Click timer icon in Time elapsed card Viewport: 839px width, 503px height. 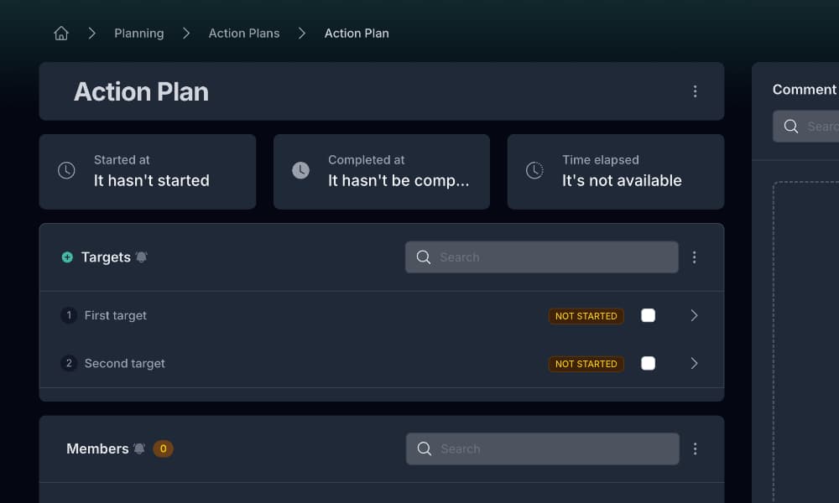click(534, 170)
